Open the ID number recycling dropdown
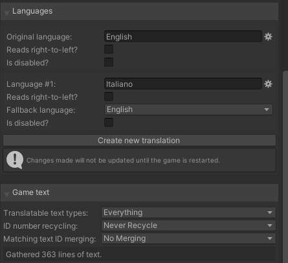 pyautogui.click(x=188, y=225)
